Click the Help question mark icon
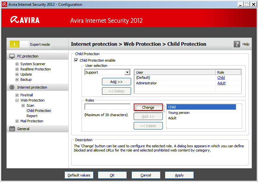Image resolution: width=258 pixels, height=182 pixels. (x=237, y=44)
